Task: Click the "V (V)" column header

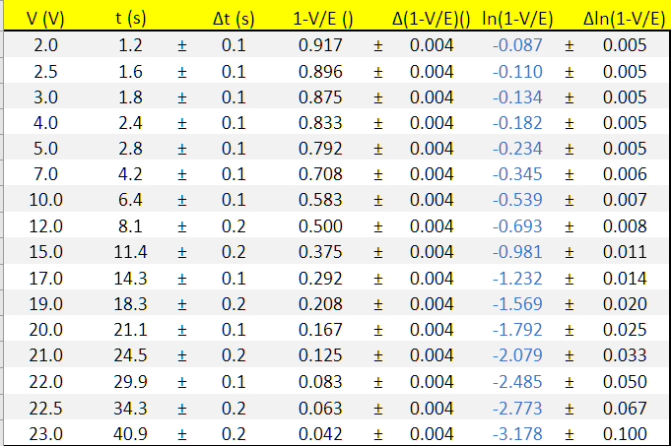Action: tap(44, 19)
